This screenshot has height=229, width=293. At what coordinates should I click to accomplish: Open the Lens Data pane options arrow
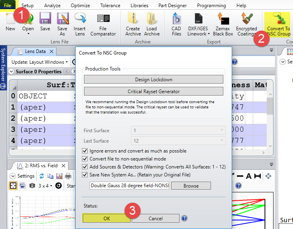pyautogui.click(x=272, y=50)
